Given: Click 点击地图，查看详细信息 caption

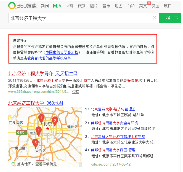Looking at the screenshot, I should (x=37, y=164).
